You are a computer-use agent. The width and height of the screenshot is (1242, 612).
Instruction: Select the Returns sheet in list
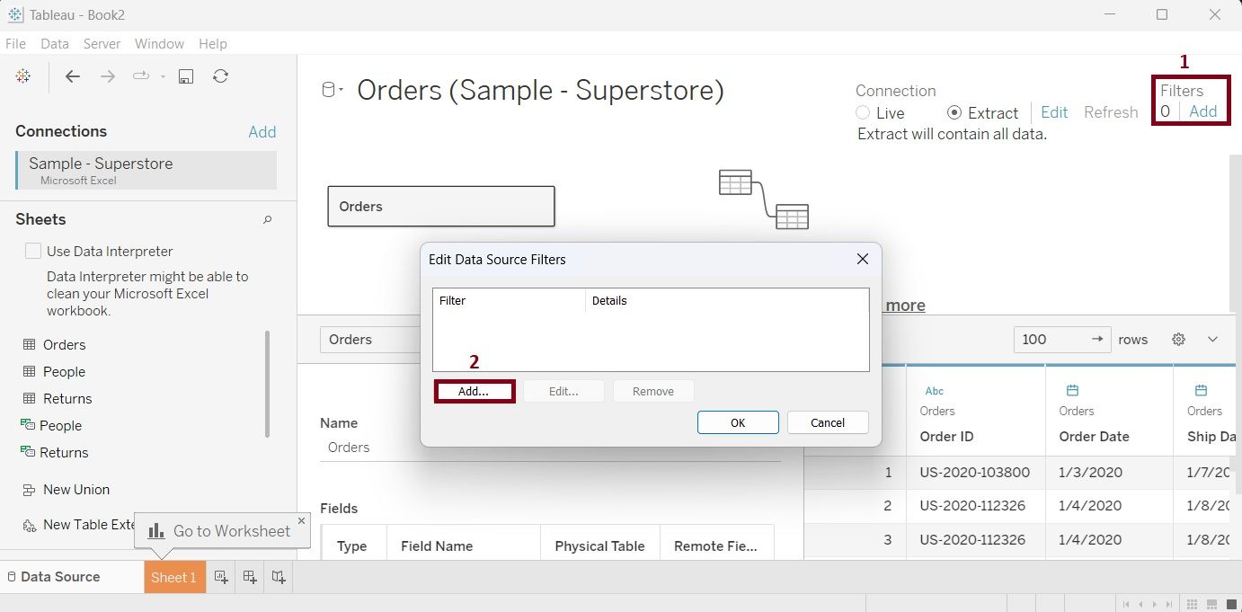tap(67, 398)
